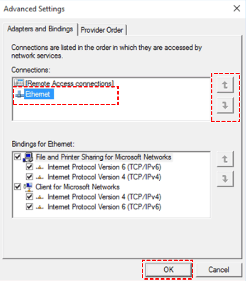
Task: Toggle IPv4 checkbox under Client for Microsoft Networks
Action: (x=30, y=197)
